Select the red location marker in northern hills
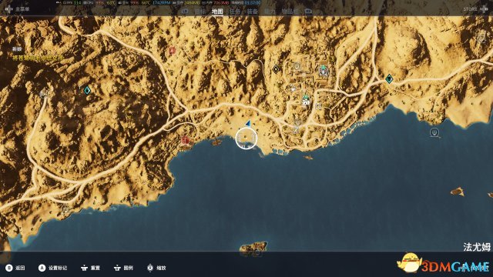493x277 pixels. (x=172, y=50)
